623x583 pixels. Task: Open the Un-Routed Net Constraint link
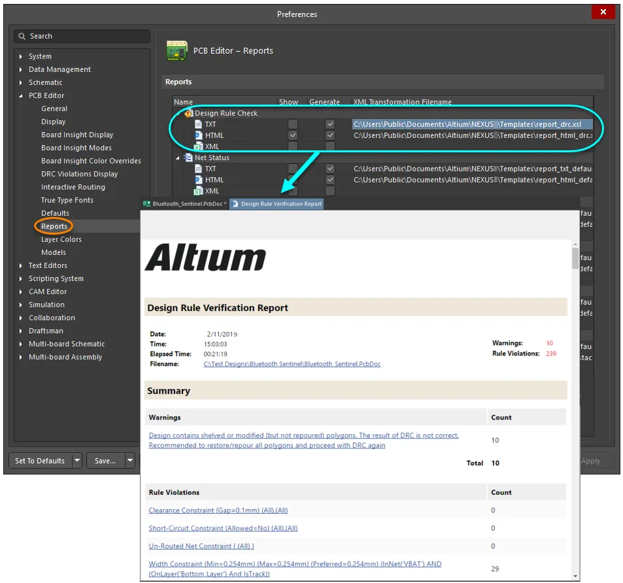pyautogui.click(x=201, y=546)
